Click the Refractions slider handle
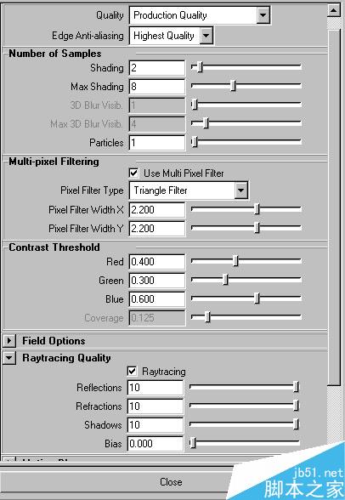Screen dimensions: 345x500 (297, 406)
